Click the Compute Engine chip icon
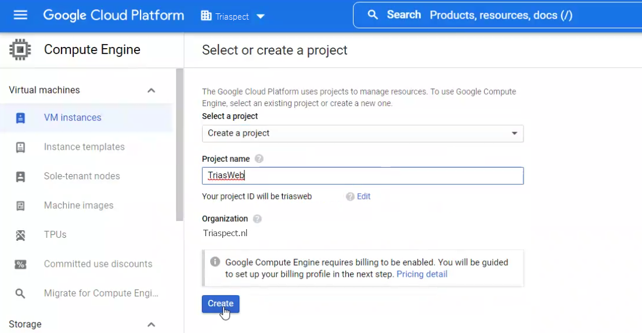The height and width of the screenshot is (333, 642). 20,50
